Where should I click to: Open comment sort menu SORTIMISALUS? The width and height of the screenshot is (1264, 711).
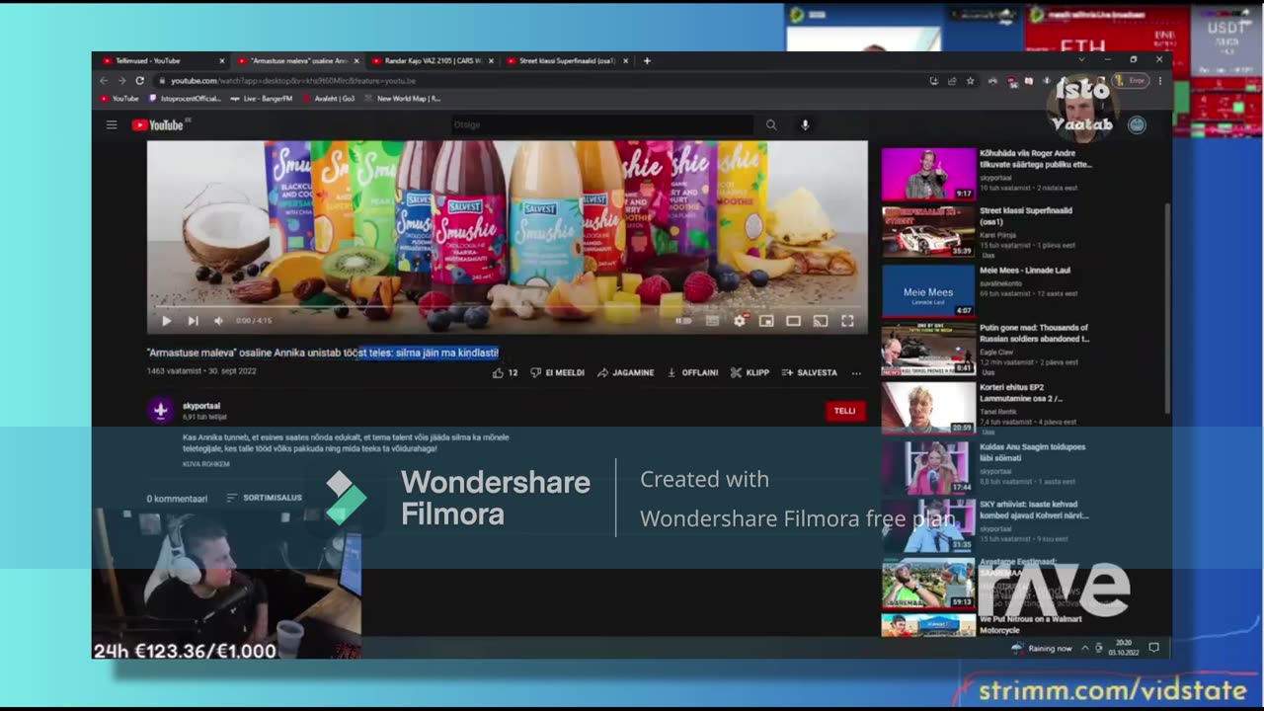(265, 498)
